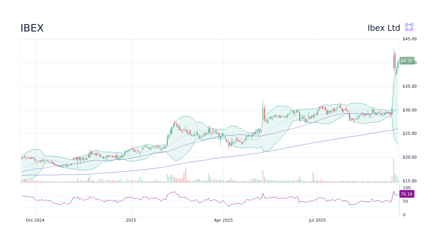Viewport: 435px width, 244px height.
Task: Click the red volume spike bar below the chart
Action: tap(185, 175)
